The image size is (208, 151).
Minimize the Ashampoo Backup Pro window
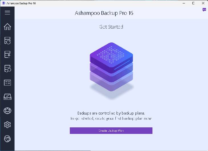tap(184, 3)
